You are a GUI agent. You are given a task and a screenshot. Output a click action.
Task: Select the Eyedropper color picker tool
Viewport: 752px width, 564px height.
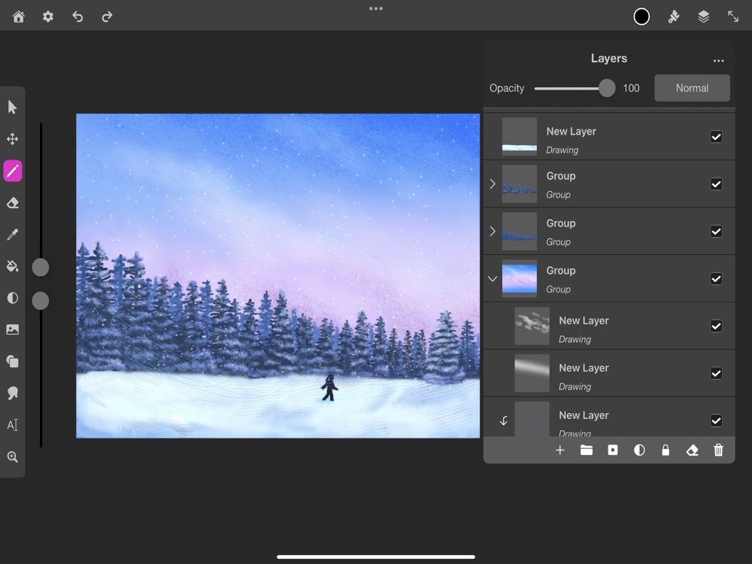(x=12, y=235)
